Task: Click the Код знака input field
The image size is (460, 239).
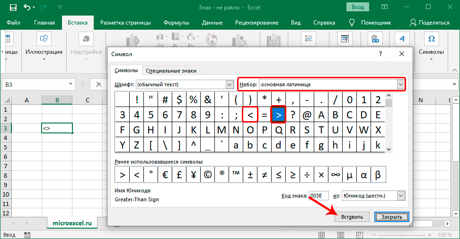Action: (319, 196)
